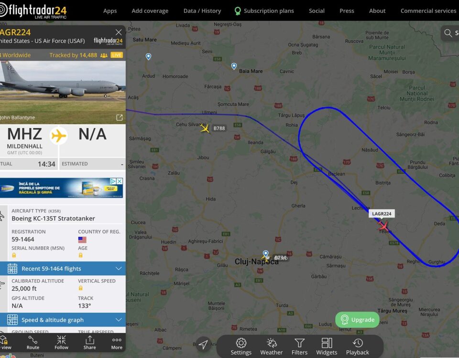Start flight Playback history
The height and width of the screenshot is (358, 459).
click(x=358, y=347)
